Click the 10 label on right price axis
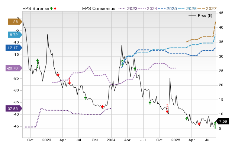The height and width of the screenshot is (142, 238). 221,114
